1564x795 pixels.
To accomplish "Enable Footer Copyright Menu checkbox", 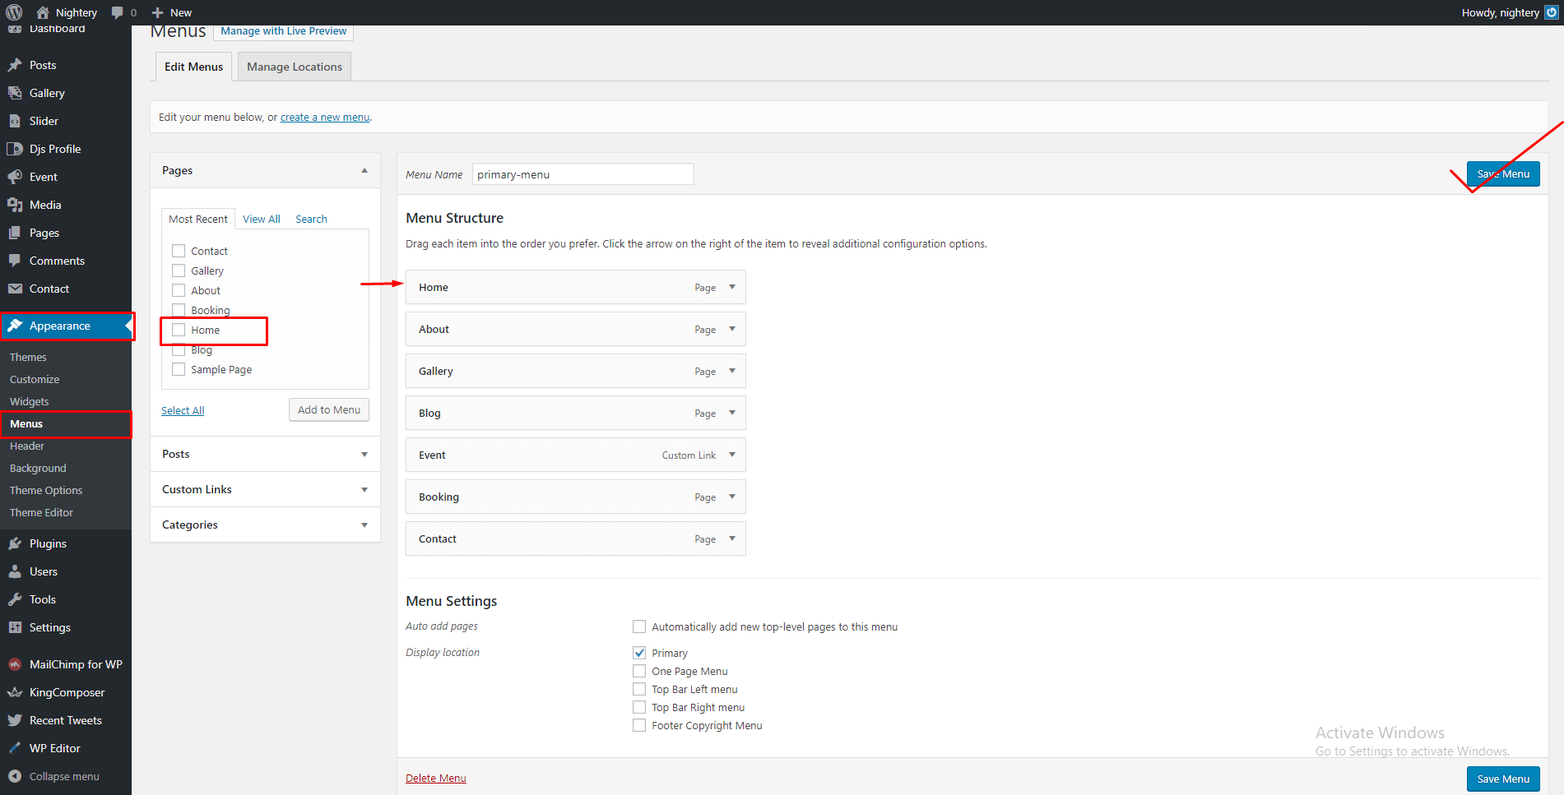I will tap(639, 725).
